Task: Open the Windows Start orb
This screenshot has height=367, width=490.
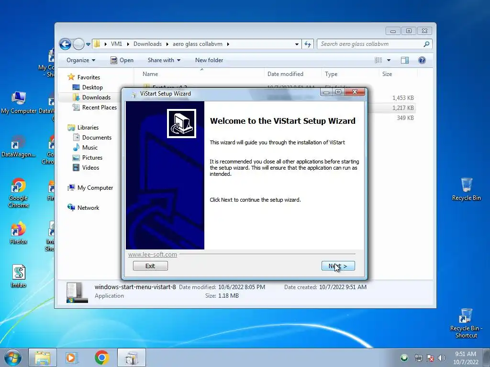Action: pos(13,357)
